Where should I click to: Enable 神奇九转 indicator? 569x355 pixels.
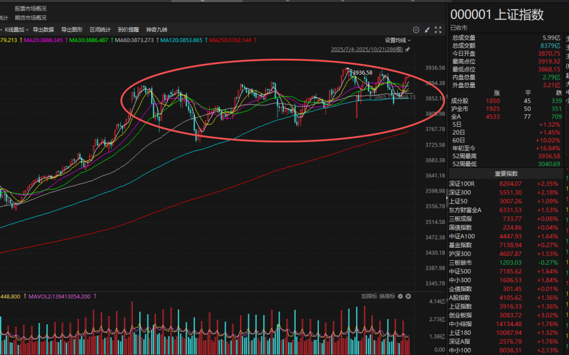[x=156, y=30]
